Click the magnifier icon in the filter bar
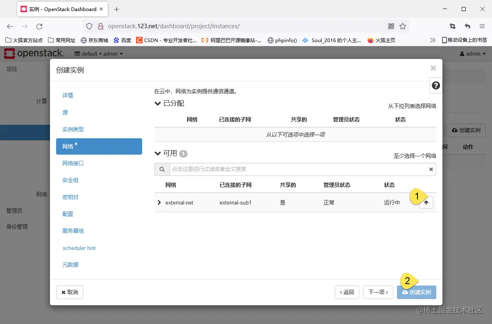492x324 pixels. pyautogui.click(x=162, y=169)
